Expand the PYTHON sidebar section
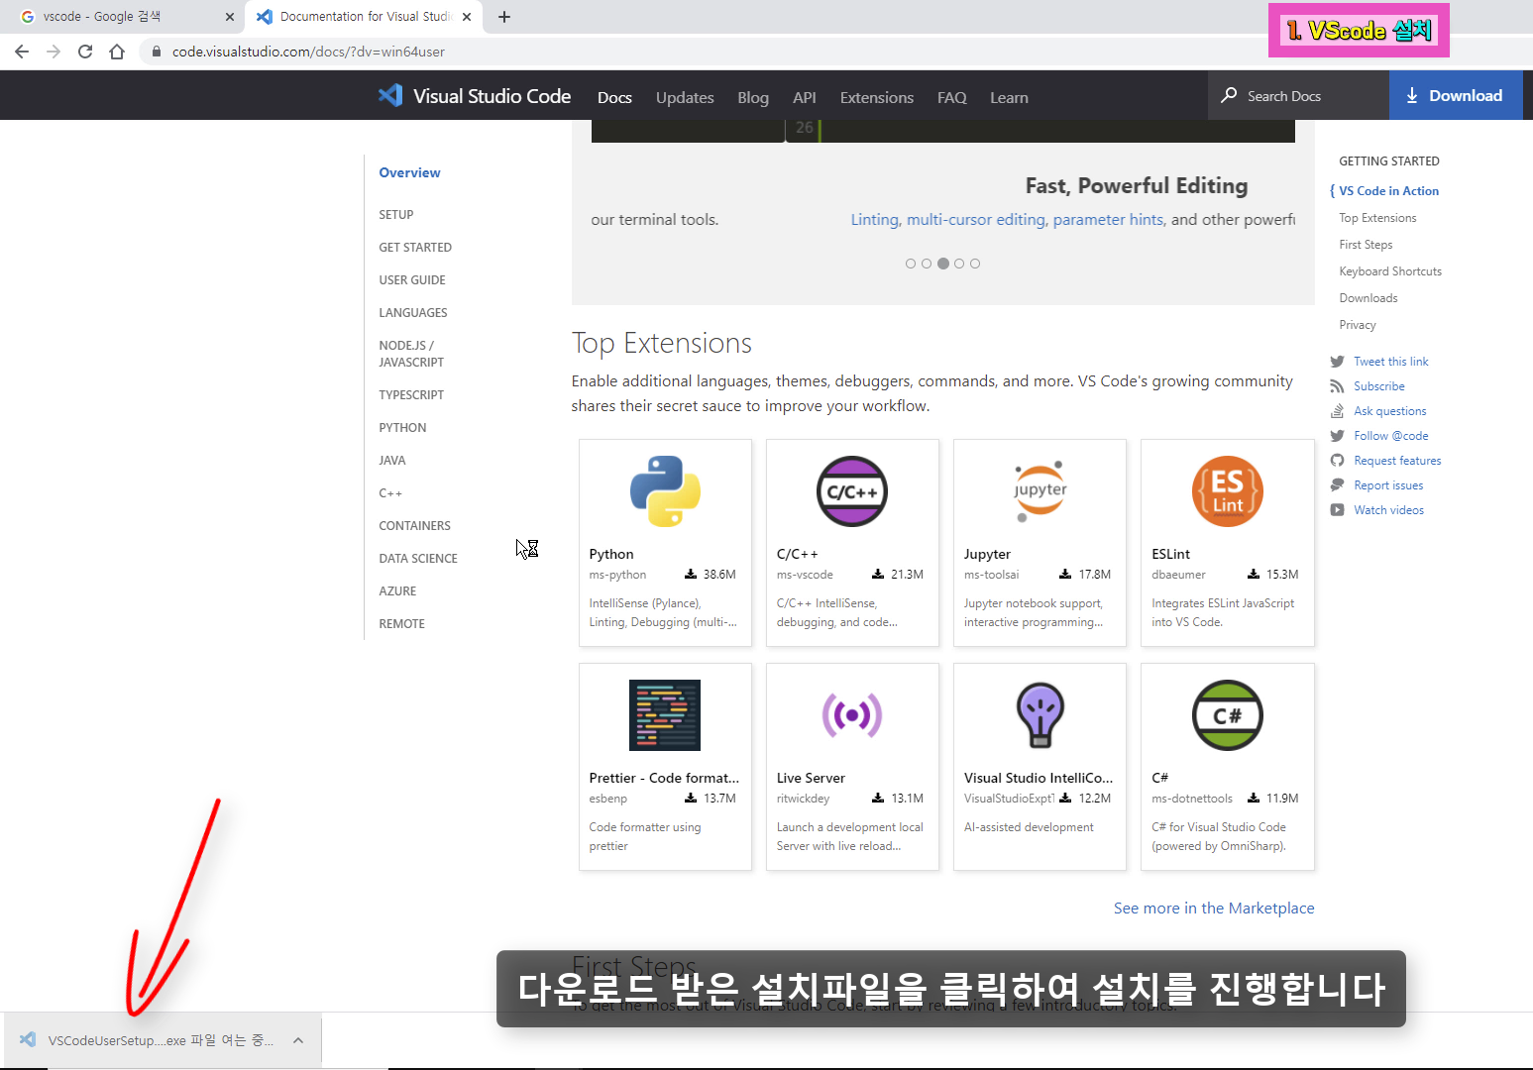The width and height of the screenshot is (1533, 1070). pyautogui.click(x=402, y=428)
